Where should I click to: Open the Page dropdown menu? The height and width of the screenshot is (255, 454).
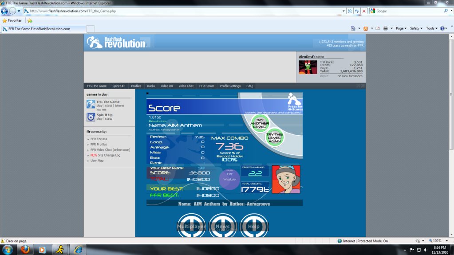coord(401,28)
